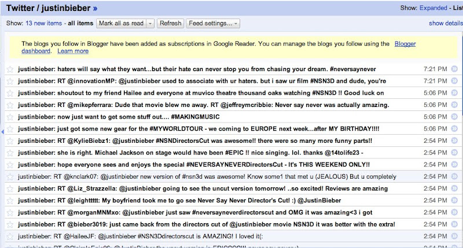Open original of @HaileeJF retweet via arrow icon
The height and width of the screenshot is (248, 463).
click(454, 236)
